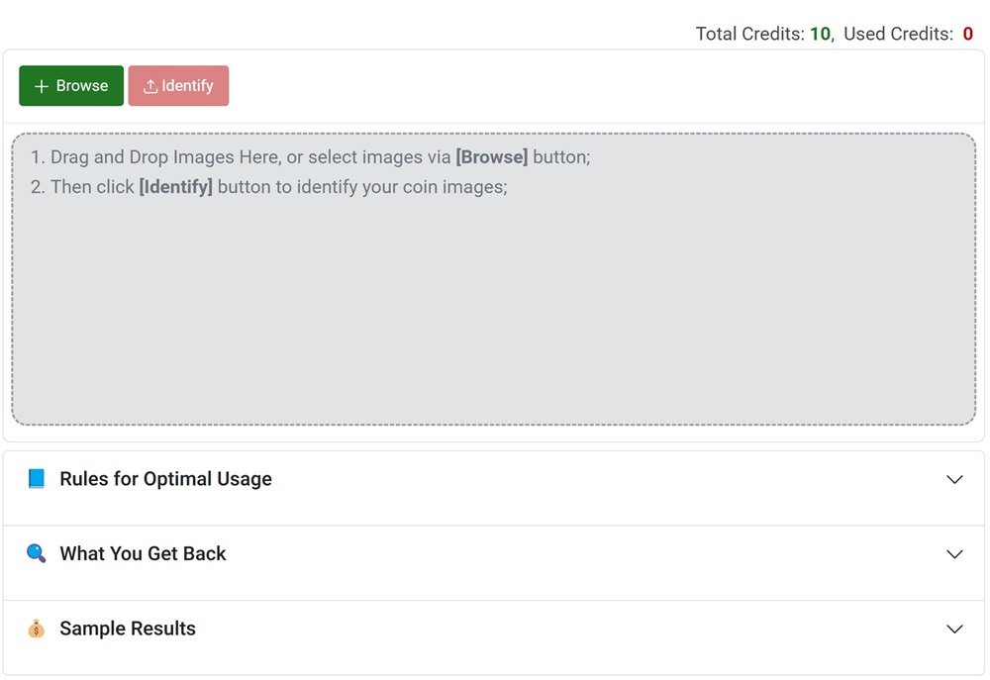Click the Used Credits value 0
990x680 pixels.
pos(968,34)
